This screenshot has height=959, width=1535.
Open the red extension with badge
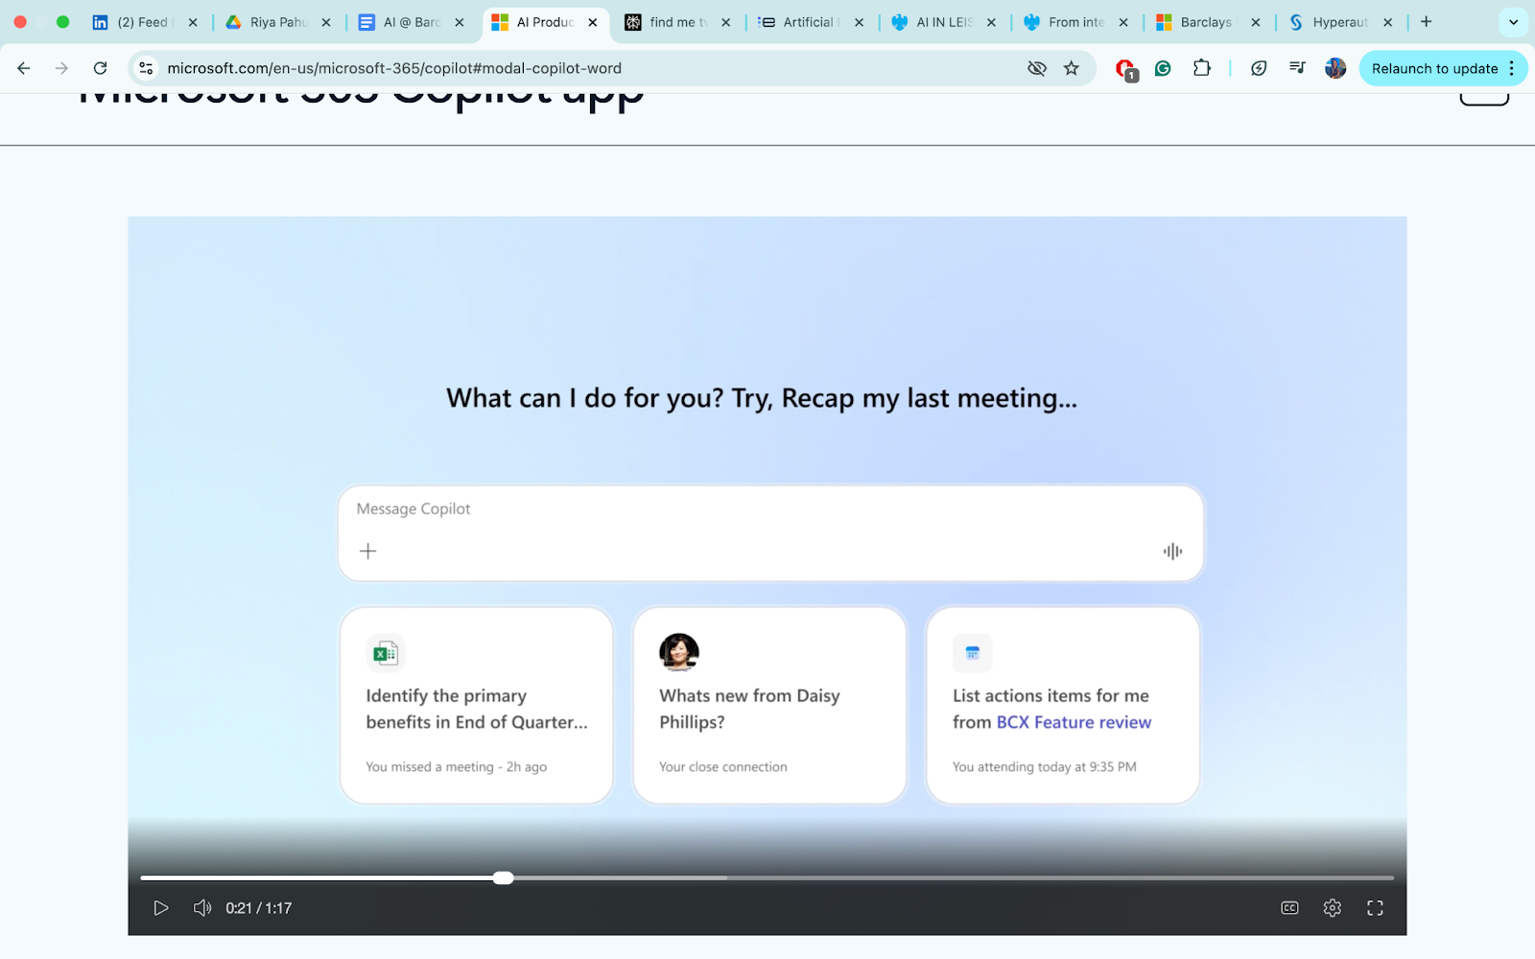coord(1126,69)
